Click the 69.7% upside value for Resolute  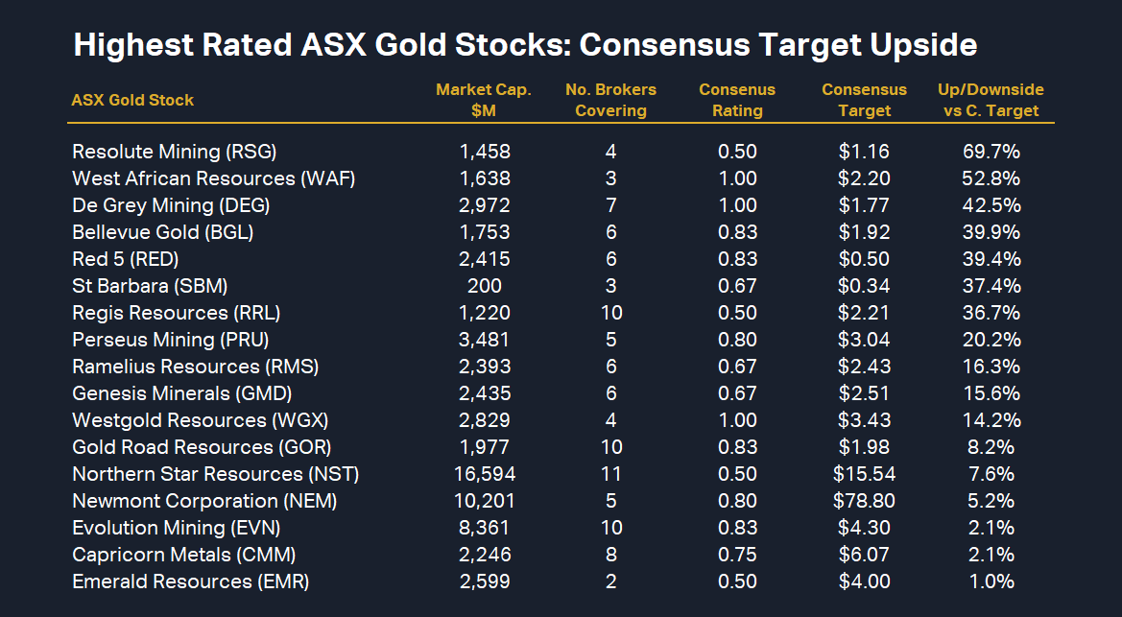pyautogui.click(x=991, y=152)
